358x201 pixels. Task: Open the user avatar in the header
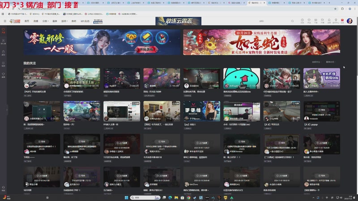349,21
